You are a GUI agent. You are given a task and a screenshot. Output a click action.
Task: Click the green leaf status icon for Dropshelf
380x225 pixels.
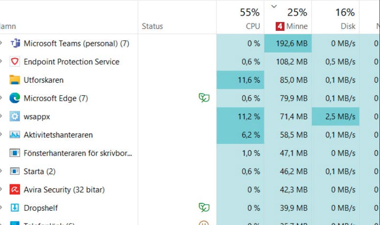point(204,207)
